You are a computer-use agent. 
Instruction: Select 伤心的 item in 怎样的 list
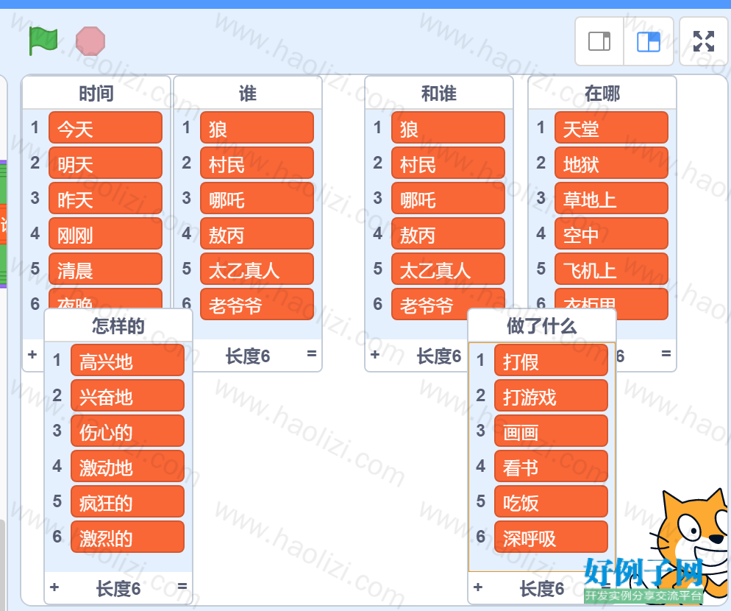[127, 431]
